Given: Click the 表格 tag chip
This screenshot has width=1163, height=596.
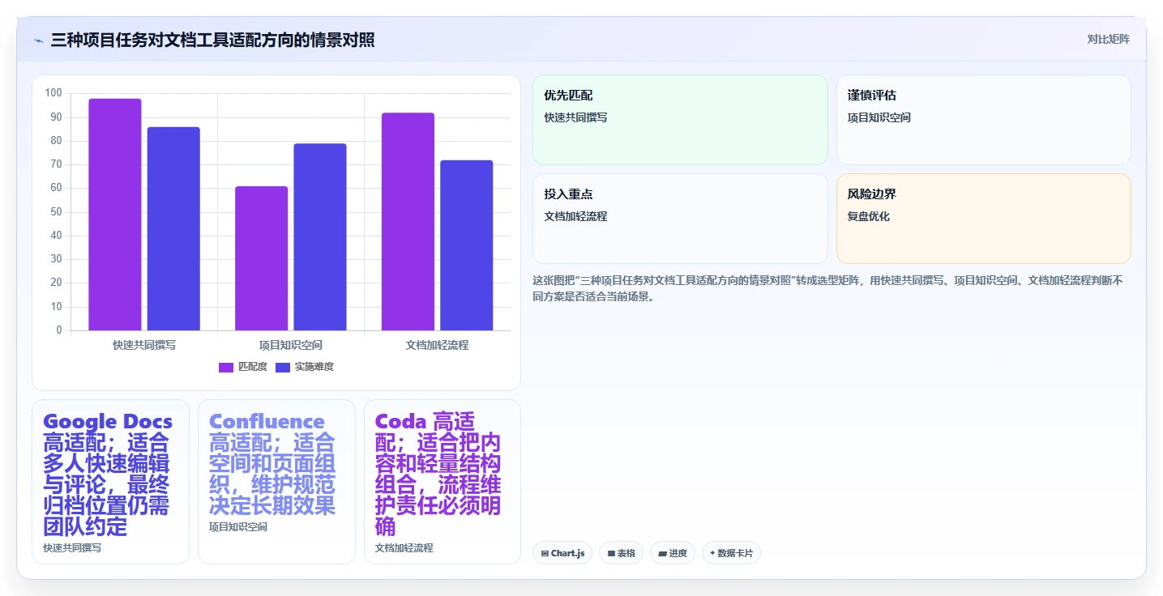Looking at the screenshot, I should pyautogui.click(x=622, y=553).
